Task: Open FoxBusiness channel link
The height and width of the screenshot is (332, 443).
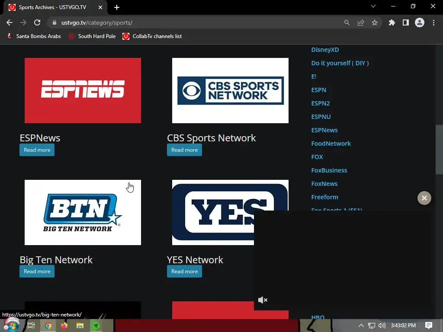Action: [x=329, y=170]
